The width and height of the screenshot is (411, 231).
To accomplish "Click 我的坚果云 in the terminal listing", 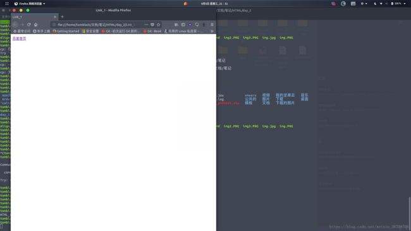I will [x=285, y=95].
